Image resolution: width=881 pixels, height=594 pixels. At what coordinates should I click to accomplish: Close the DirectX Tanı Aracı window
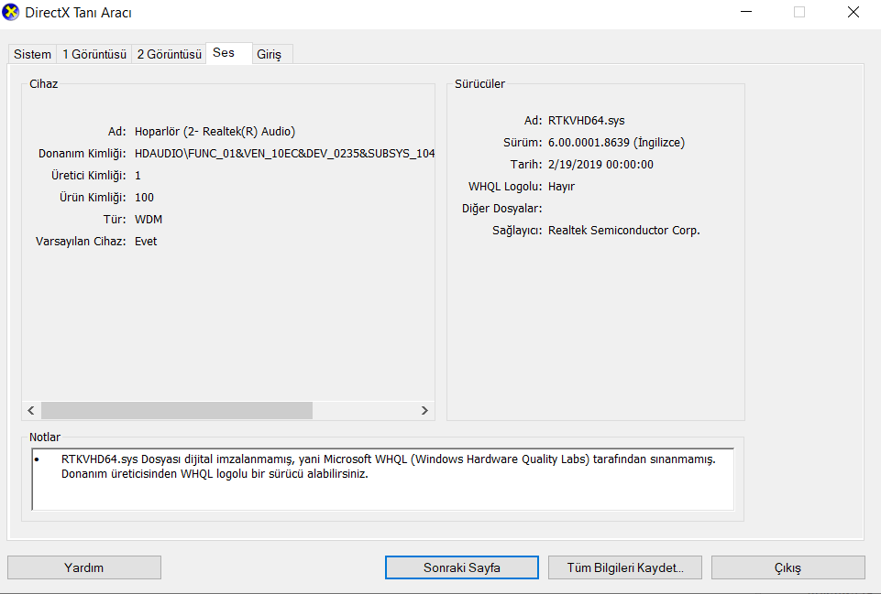pos(853,12)
